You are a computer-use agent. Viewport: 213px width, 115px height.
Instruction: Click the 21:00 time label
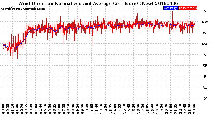click(x=171, y=109)
